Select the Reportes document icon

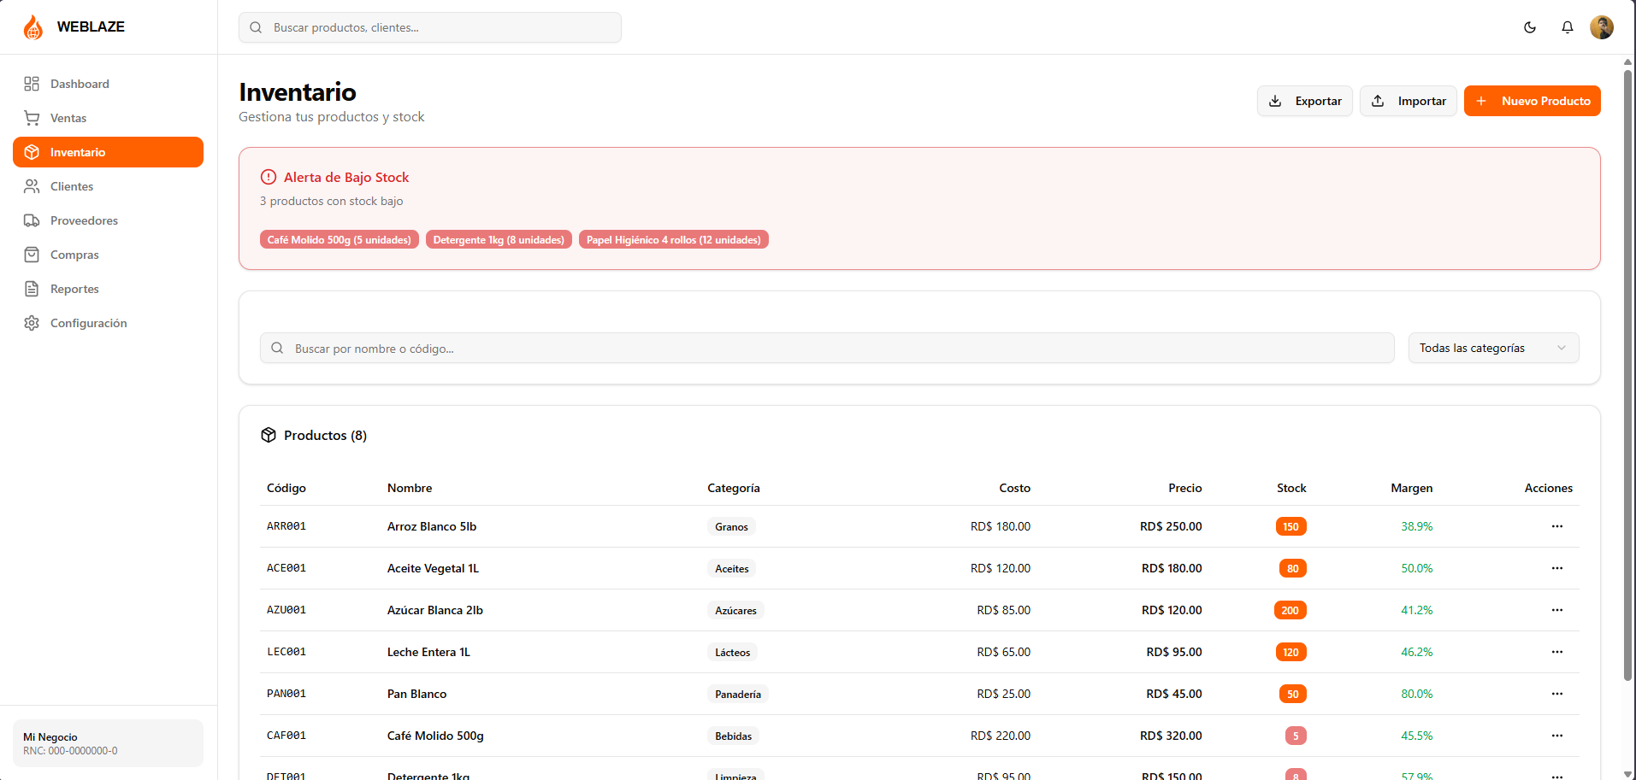point(32,289)
